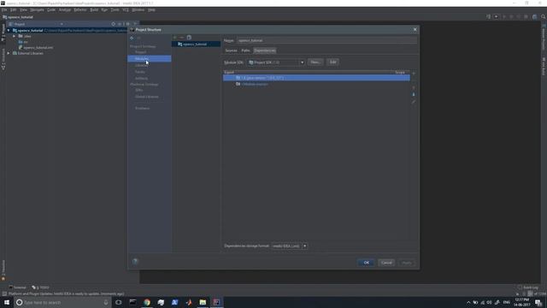Image resolution: width=547 pixels, height=308 pixels.
Task: Click the IntelliJ IDEA taskbar icon
Action: point(216,302)
